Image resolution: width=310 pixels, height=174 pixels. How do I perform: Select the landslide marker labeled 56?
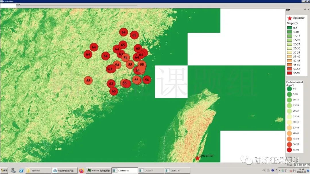[x=147, y=80]
